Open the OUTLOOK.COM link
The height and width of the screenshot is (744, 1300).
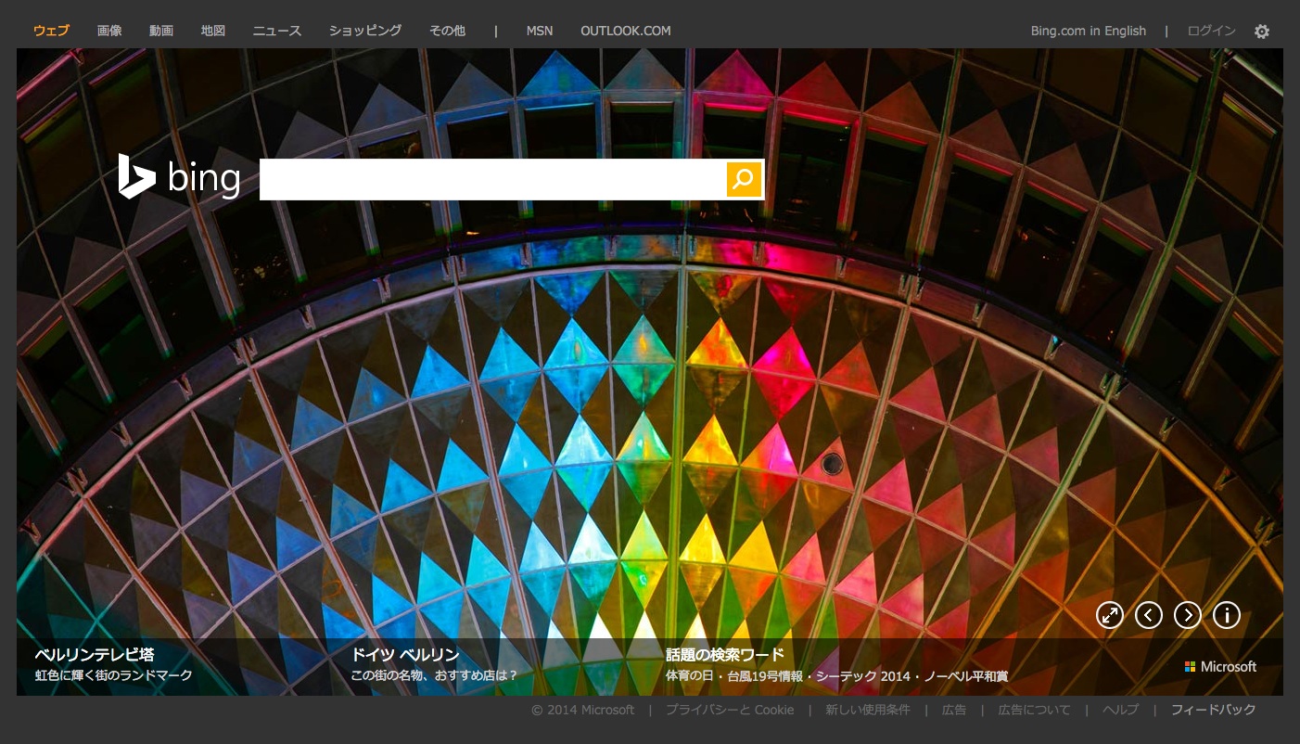(x=625, y=31)
